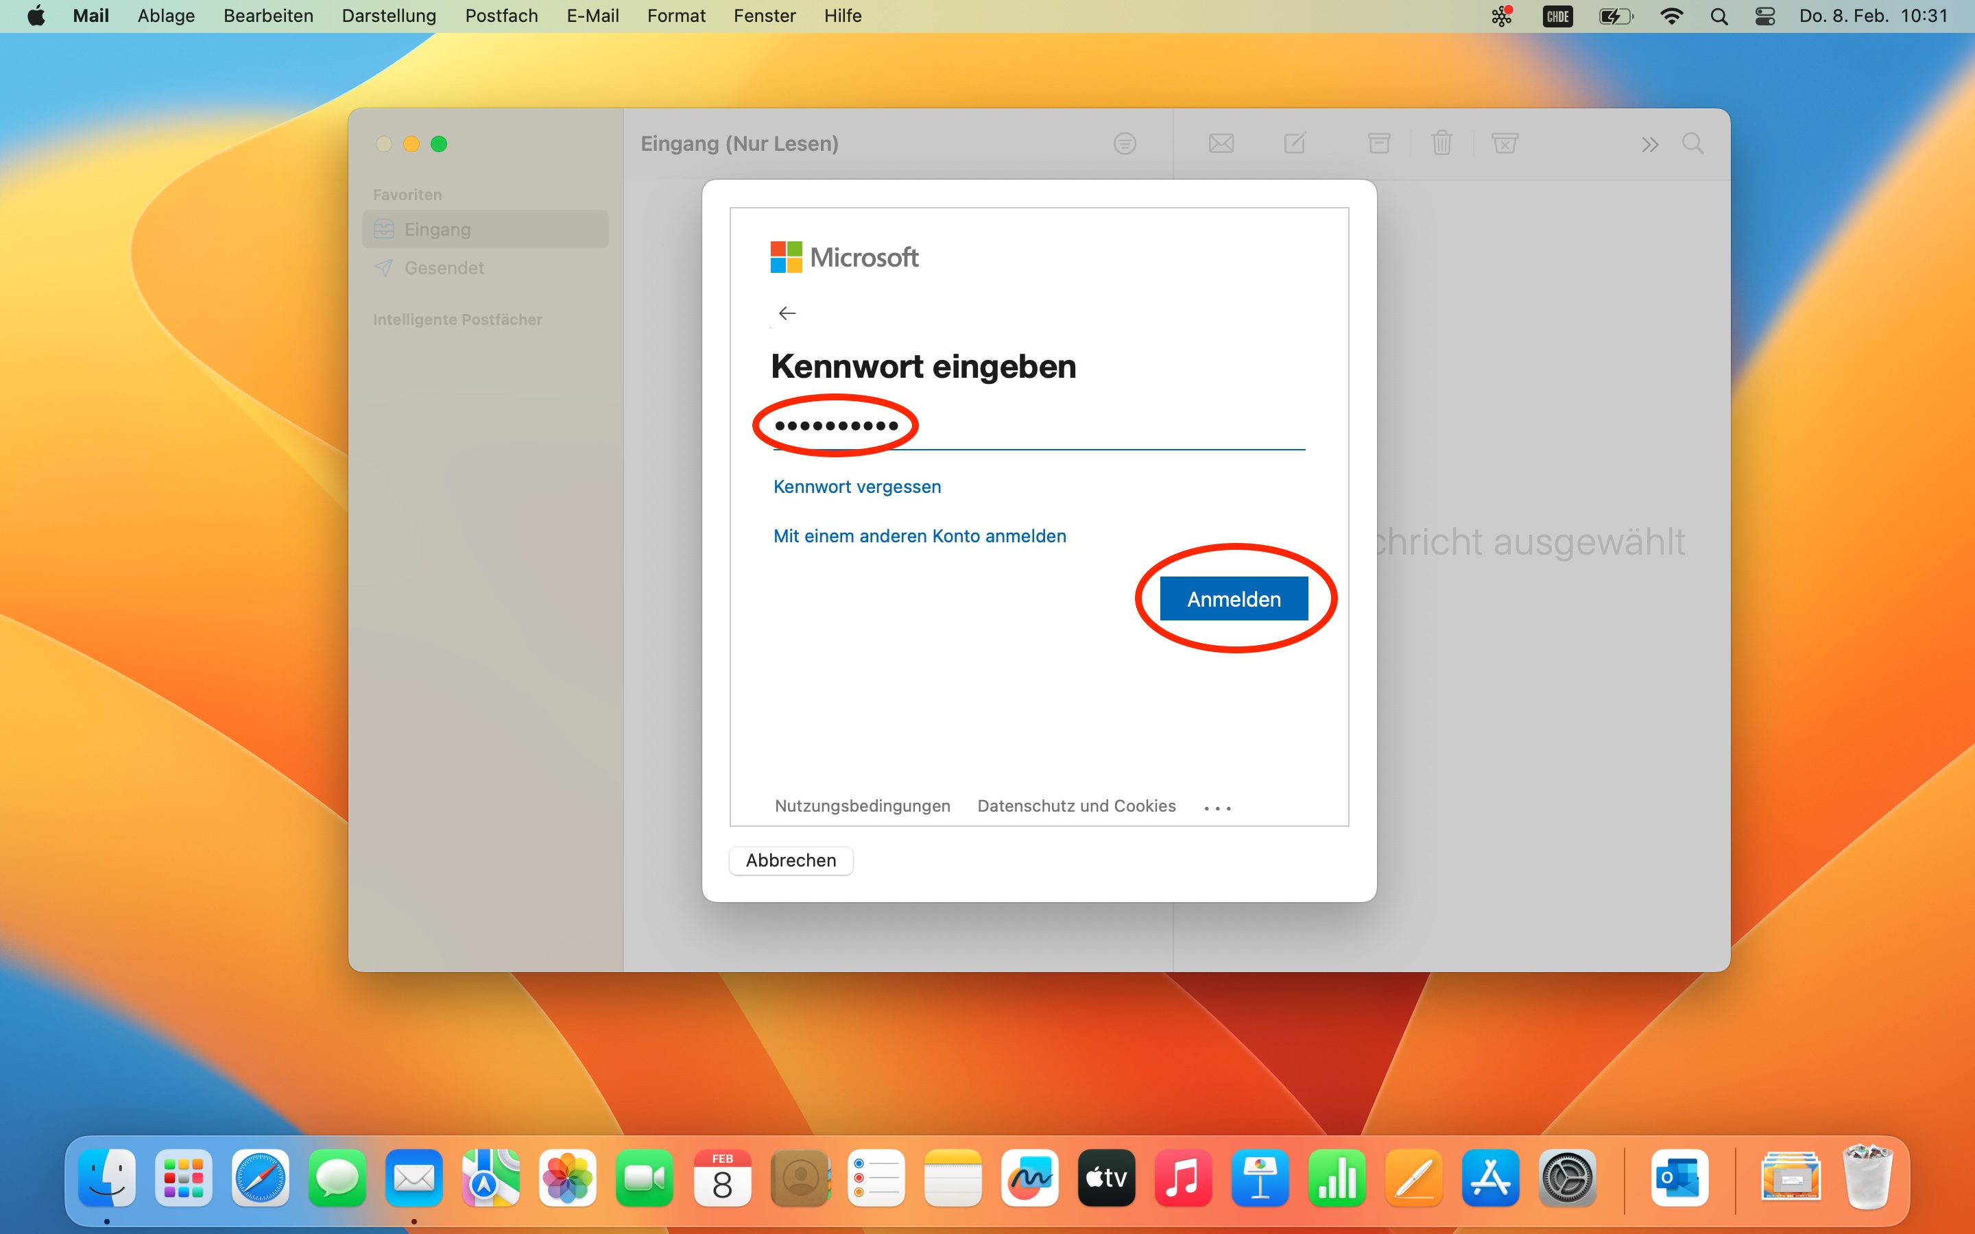Open the Darstellung menu
Viewport: 1975px width, 1234px height.
388,16
